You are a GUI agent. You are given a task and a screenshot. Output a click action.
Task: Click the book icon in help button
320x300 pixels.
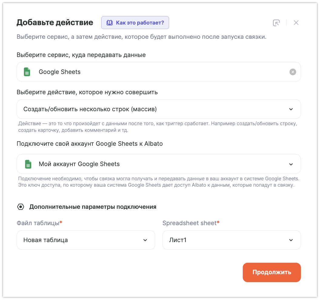109,23
